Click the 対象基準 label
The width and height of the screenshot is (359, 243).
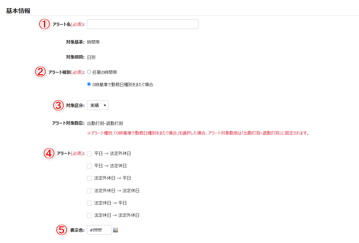[x=75, y=42]
